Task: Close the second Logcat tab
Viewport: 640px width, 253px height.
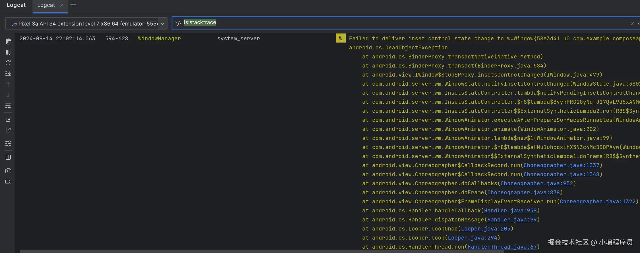Action: pyautogui.click(x=62, y=5)
